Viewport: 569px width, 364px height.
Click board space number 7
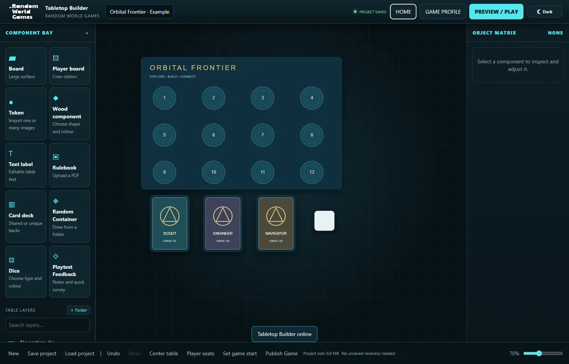point(263,135)
